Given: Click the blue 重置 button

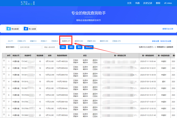Looking at the screenshot, I should [71, 47].
